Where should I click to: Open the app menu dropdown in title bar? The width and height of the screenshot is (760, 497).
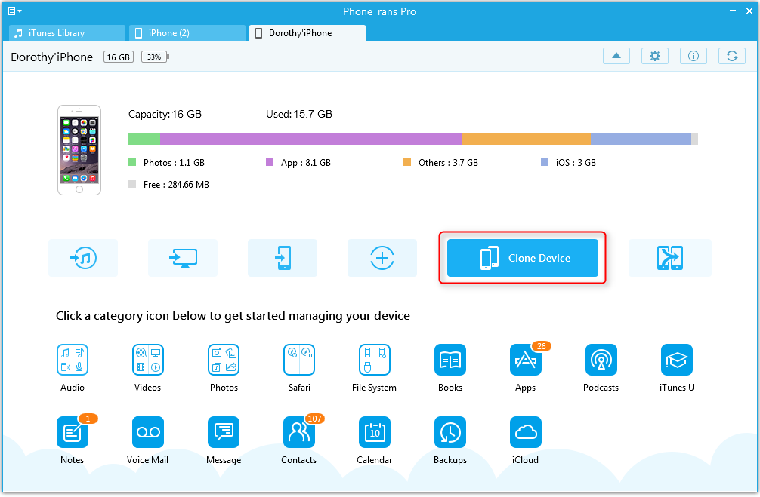[14, 11]
